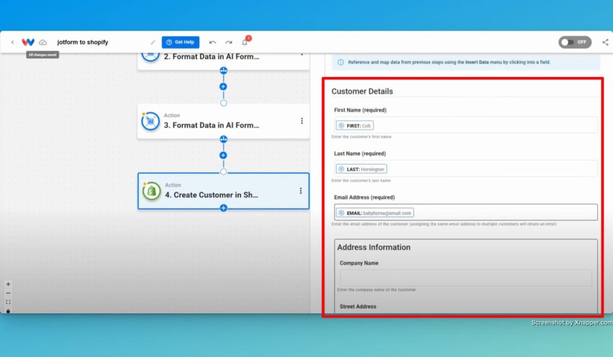The height and width of the screenshot is (357, 613).
Task: Select step 4 Create Customer in Shopify
Action: coord(223,191)
